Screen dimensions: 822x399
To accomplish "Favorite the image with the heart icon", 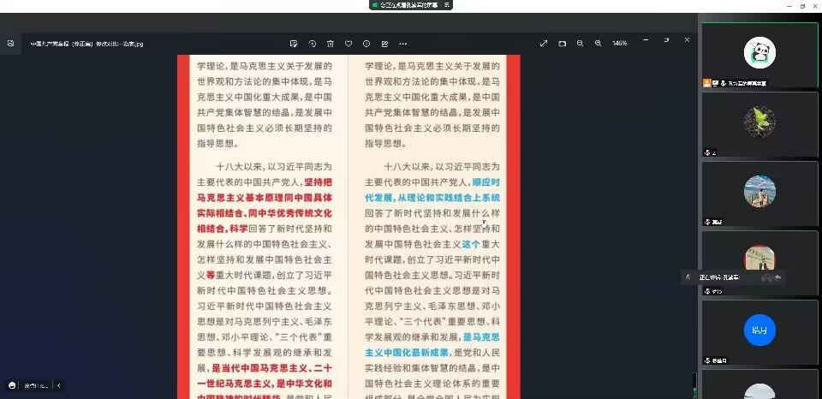I will pos(348,44).
